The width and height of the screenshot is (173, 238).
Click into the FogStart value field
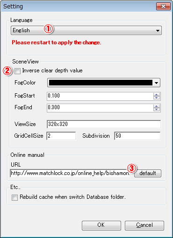point(100,96)
